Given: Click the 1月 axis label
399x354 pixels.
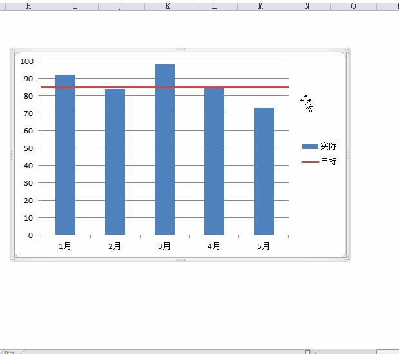Looking at the screenshot, I should tap(65, 246).
